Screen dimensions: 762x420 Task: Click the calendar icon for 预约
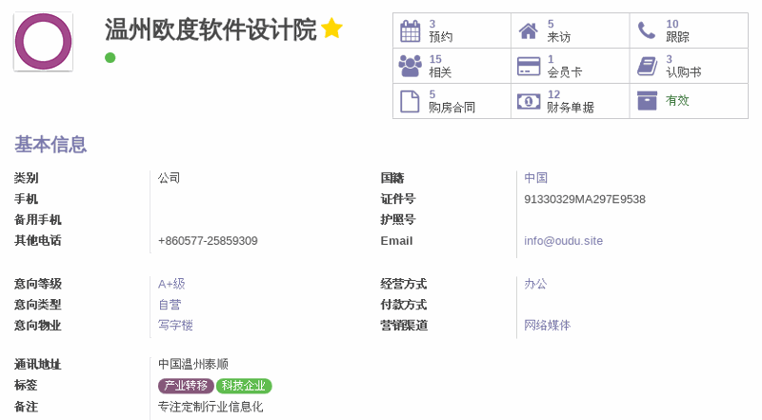(x=410, y=30)
